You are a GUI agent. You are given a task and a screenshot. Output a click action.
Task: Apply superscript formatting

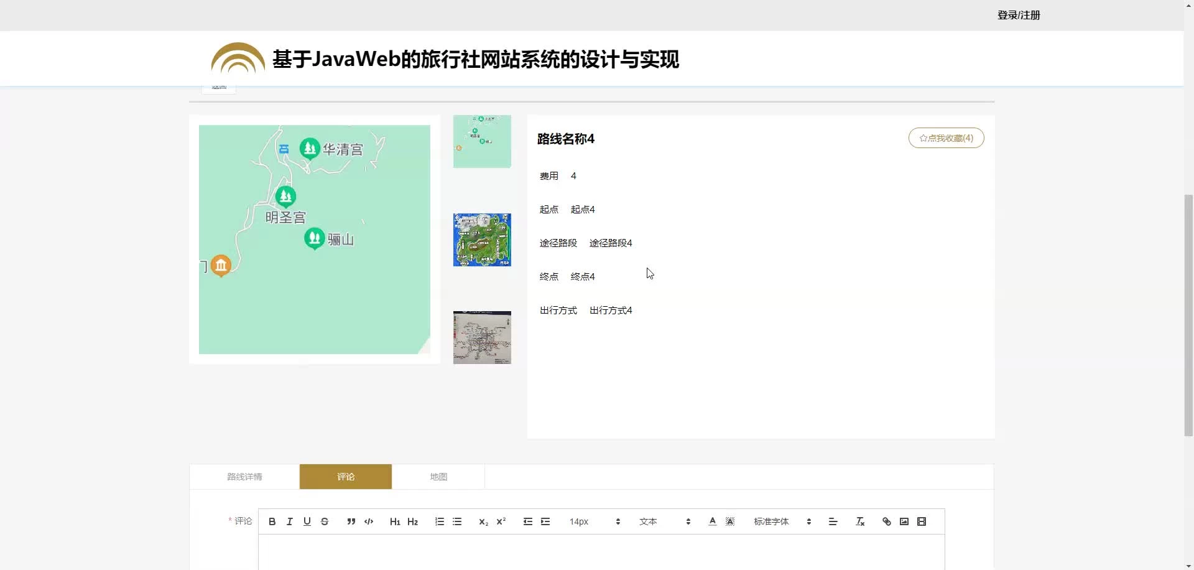(501, 521)
